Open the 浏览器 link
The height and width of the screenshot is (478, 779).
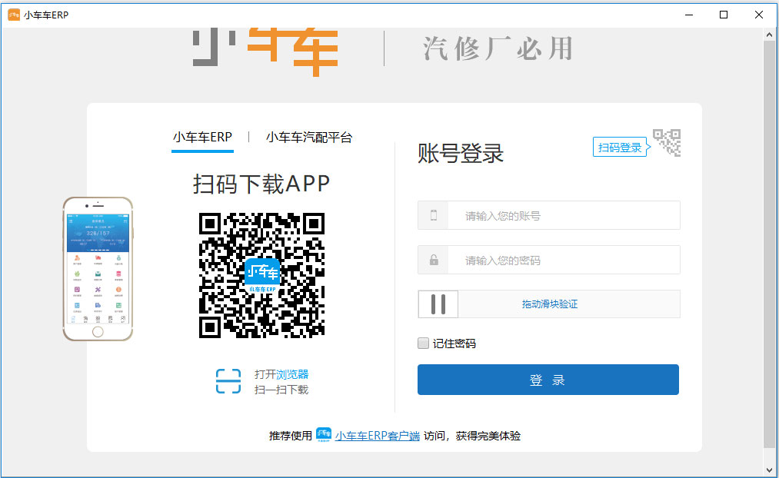click(293, 374)
